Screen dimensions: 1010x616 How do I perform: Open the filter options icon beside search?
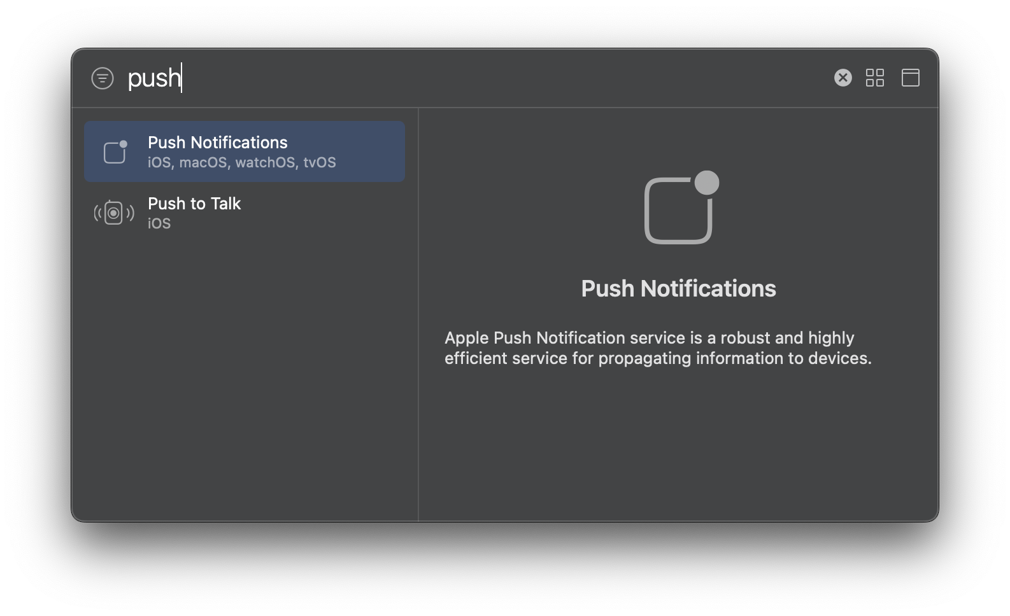tap(103, 78)
